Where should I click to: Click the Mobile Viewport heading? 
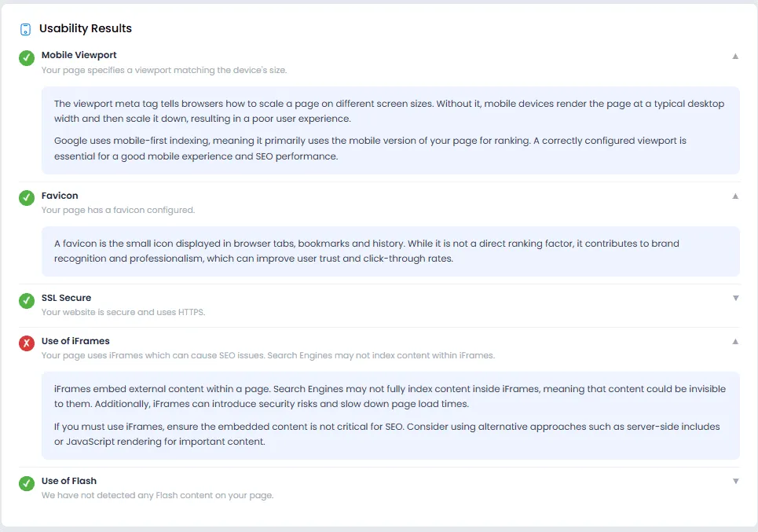pos(79,55)
